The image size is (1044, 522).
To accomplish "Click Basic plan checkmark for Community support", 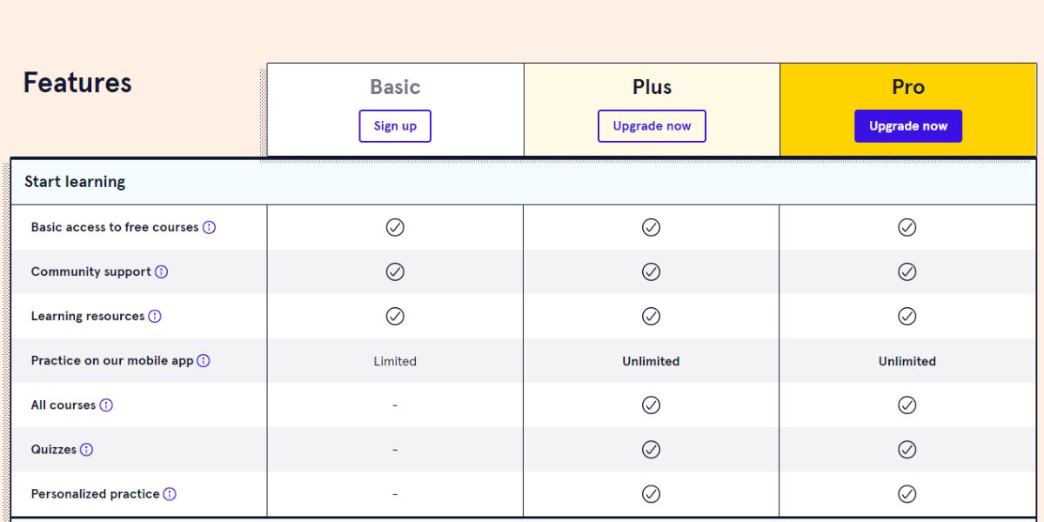I will tap(395, 271).
